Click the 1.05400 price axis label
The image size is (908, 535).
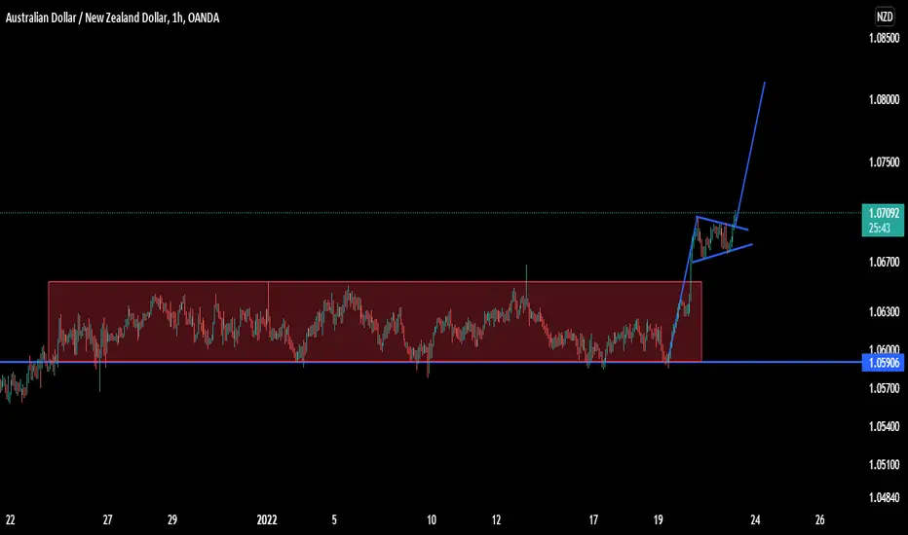coord(884,426)
